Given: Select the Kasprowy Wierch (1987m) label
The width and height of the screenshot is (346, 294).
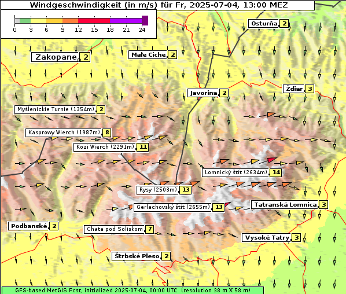Looking at the screenshot, I should click(64, 133).
